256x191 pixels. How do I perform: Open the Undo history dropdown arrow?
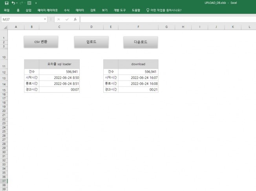[17, 3]
